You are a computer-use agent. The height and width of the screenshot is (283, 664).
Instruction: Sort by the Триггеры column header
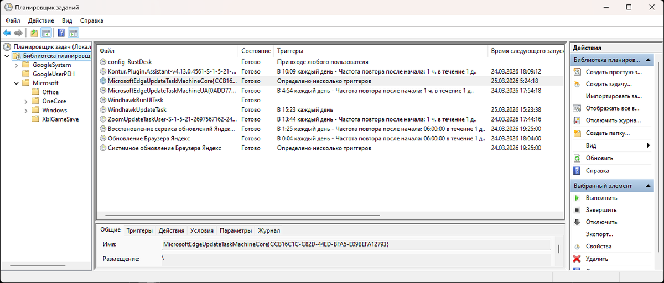(x=381, y=50)
